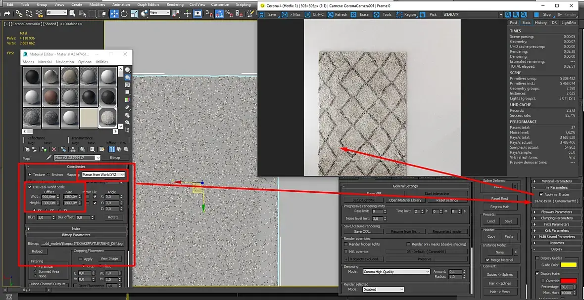Expand the Frizz Parameters rollout
The image size is (584, 300).
pos(556,224)
